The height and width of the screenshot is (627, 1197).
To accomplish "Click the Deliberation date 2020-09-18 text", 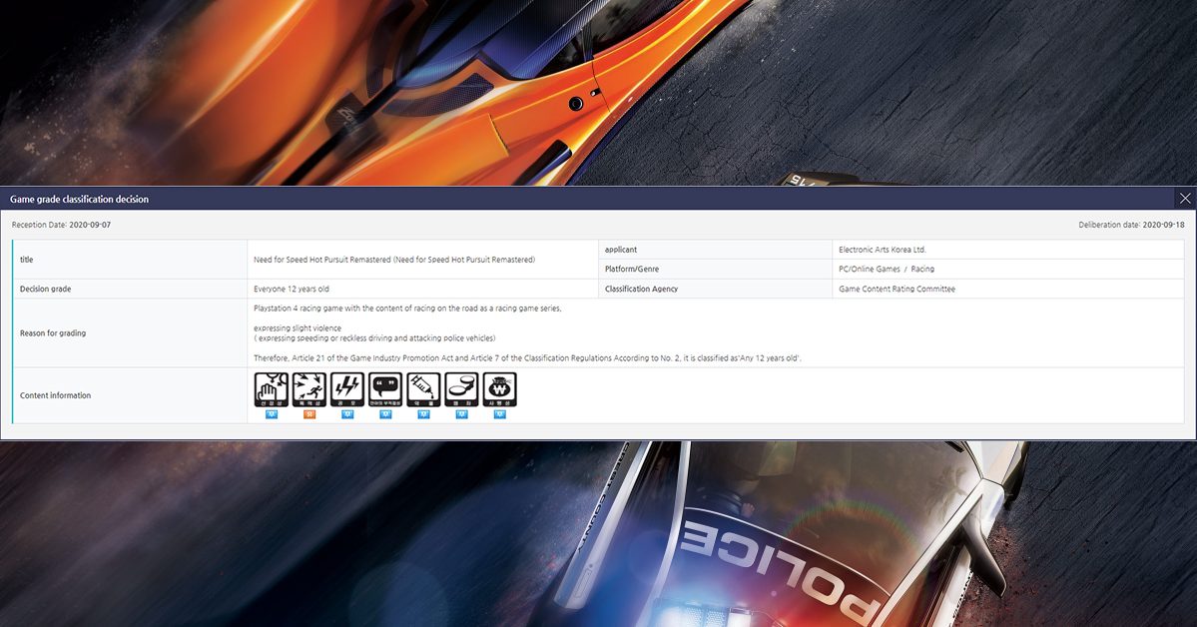I will tap(1131, 225).
